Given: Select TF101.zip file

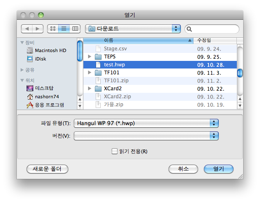Looking at the screenshot, I should point(160,81).
